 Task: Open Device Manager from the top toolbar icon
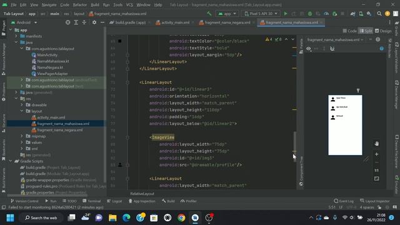[361, 14]
